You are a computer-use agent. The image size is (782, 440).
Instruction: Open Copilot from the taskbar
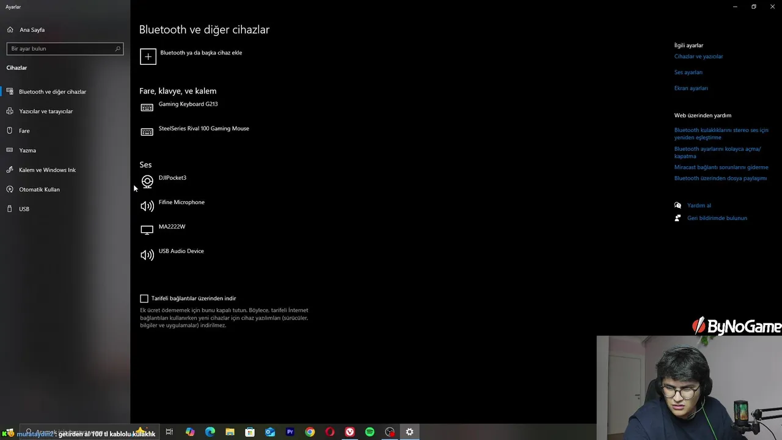pyautogui.click(x=190, y=432)
